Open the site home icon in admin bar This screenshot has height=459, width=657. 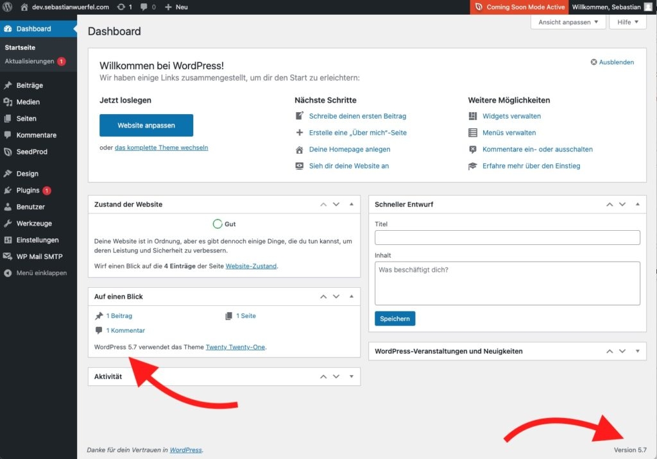coord(24,7)
